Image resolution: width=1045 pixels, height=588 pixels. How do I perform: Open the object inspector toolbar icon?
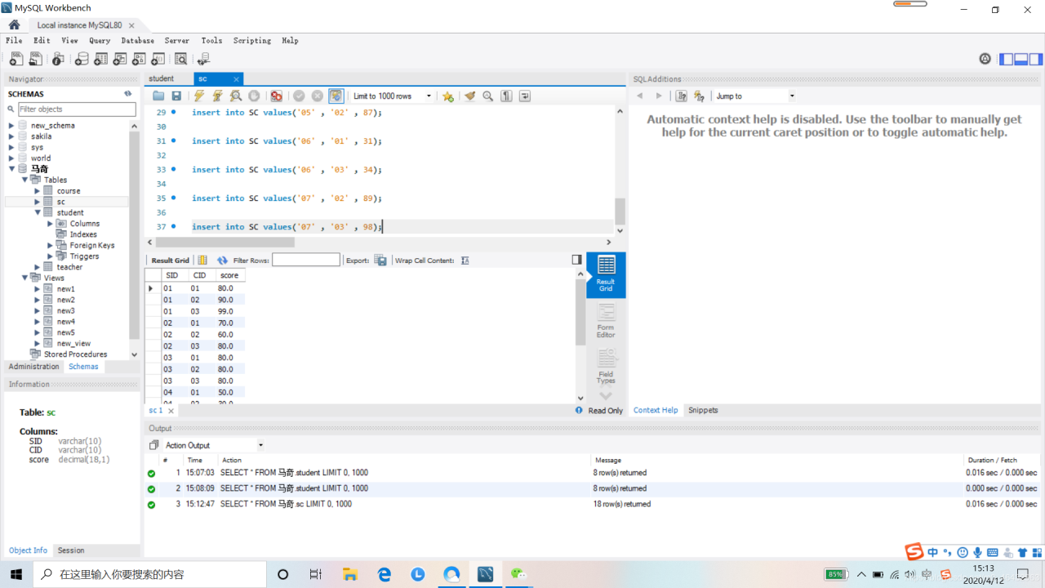[58, 59]
